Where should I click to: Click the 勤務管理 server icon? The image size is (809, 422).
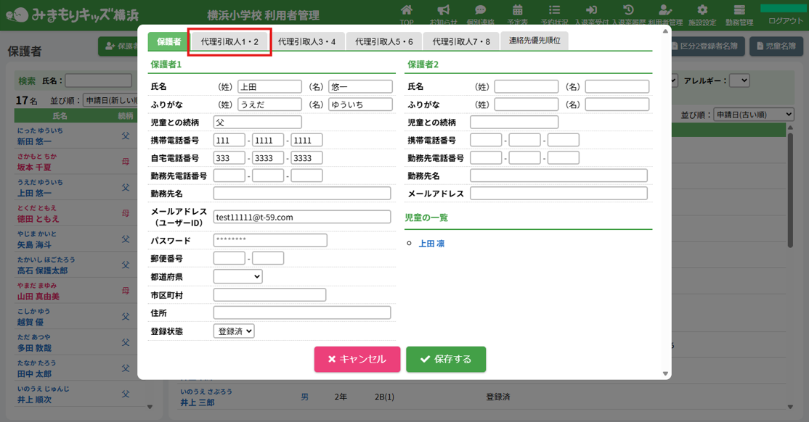pos(739,10)
